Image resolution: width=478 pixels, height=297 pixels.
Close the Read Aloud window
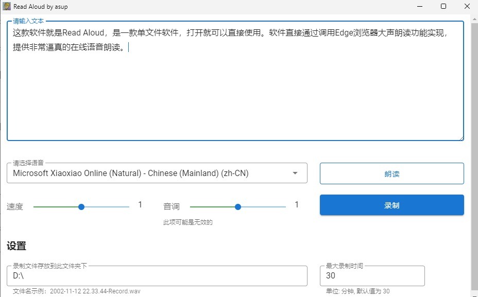pos(467,7)
